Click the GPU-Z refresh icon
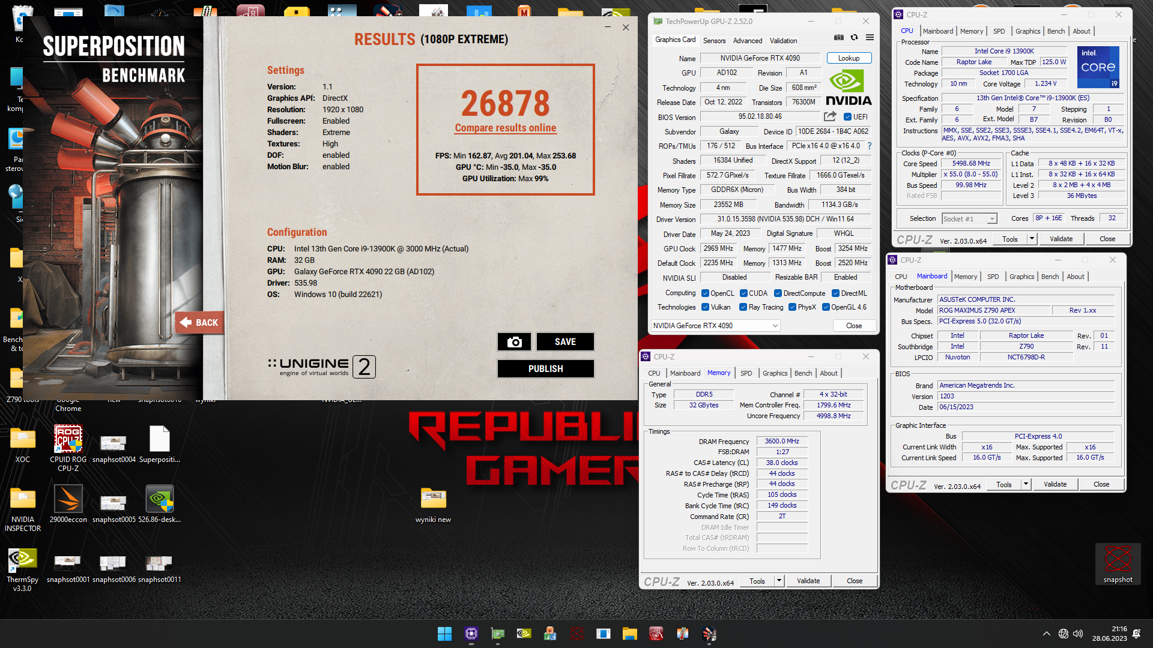 click(854, 37)
